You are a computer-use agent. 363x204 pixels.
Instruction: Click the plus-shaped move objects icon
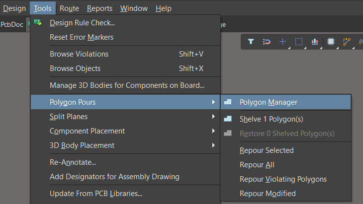tap(282, 42)
